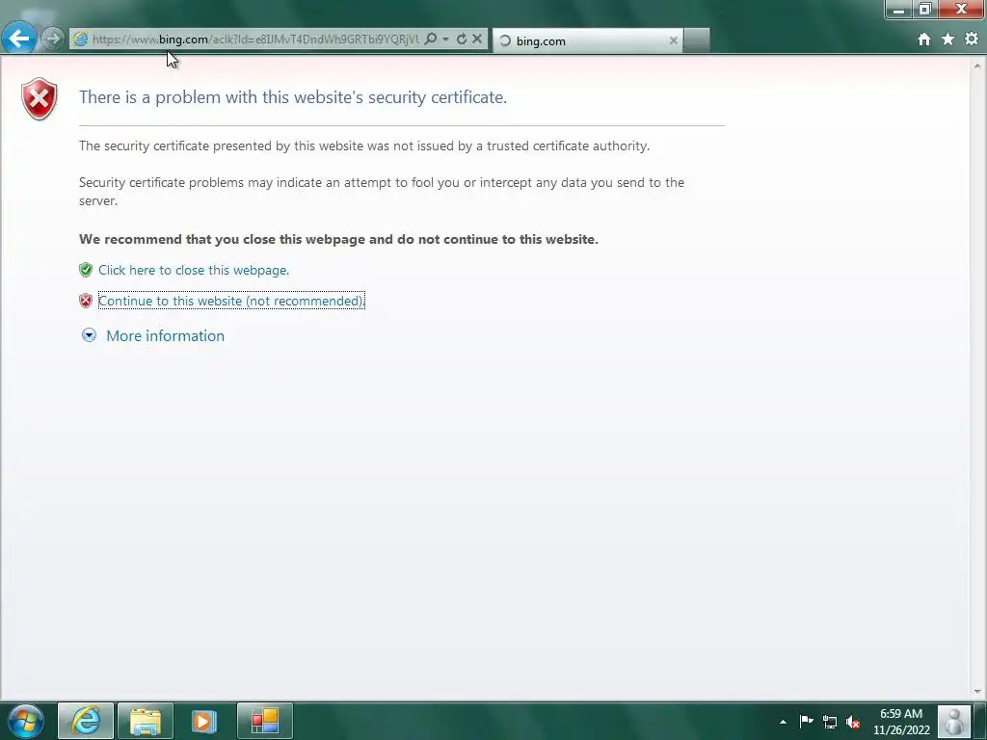Click the red shield icon beside continue link
Screen dimensions: 987x740
86,301
